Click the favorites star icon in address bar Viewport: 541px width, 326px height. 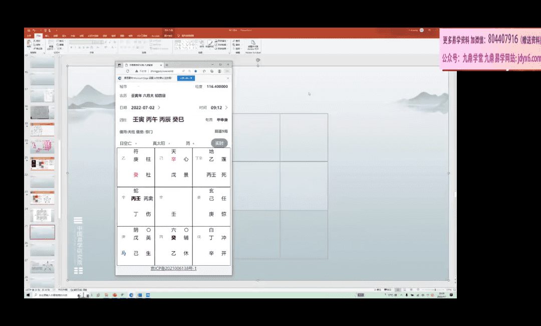[x=196, y=71]
